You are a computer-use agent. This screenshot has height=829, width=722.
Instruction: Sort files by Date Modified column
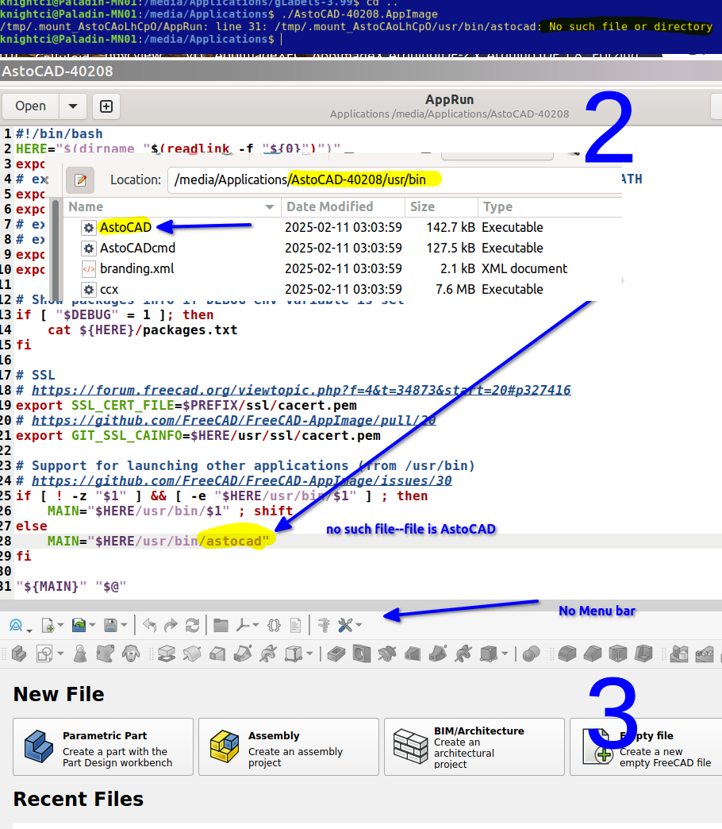click(330, 206)
